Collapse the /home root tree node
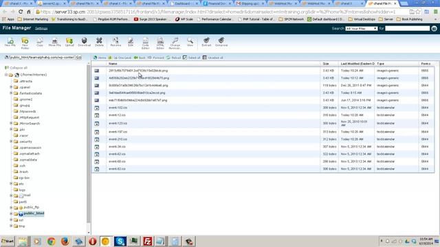 tap(6, 75)
